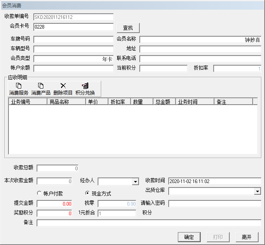Open the 经办人 dropdown list
The height and width of the screenshot is (245, 265).
click(135, 182)
